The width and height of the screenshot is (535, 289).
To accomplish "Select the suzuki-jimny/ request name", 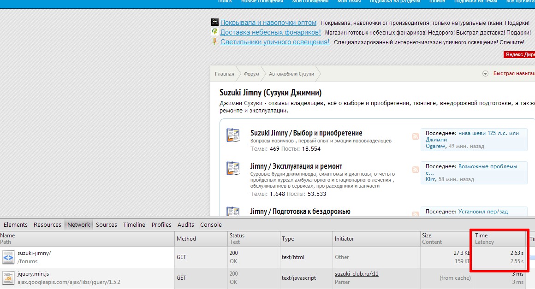I will pyautogui.click(x=34, y=253).
